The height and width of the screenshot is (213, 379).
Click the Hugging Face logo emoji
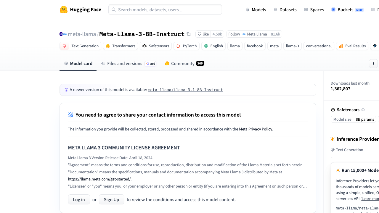pos(64,9)
